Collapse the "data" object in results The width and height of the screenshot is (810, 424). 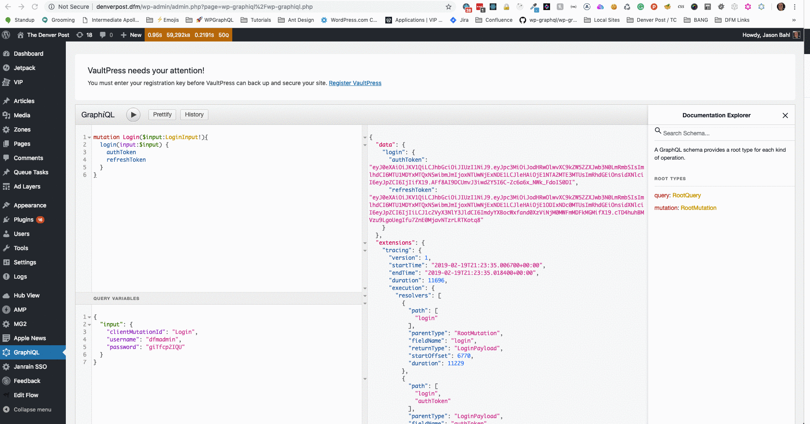[365, 145]
